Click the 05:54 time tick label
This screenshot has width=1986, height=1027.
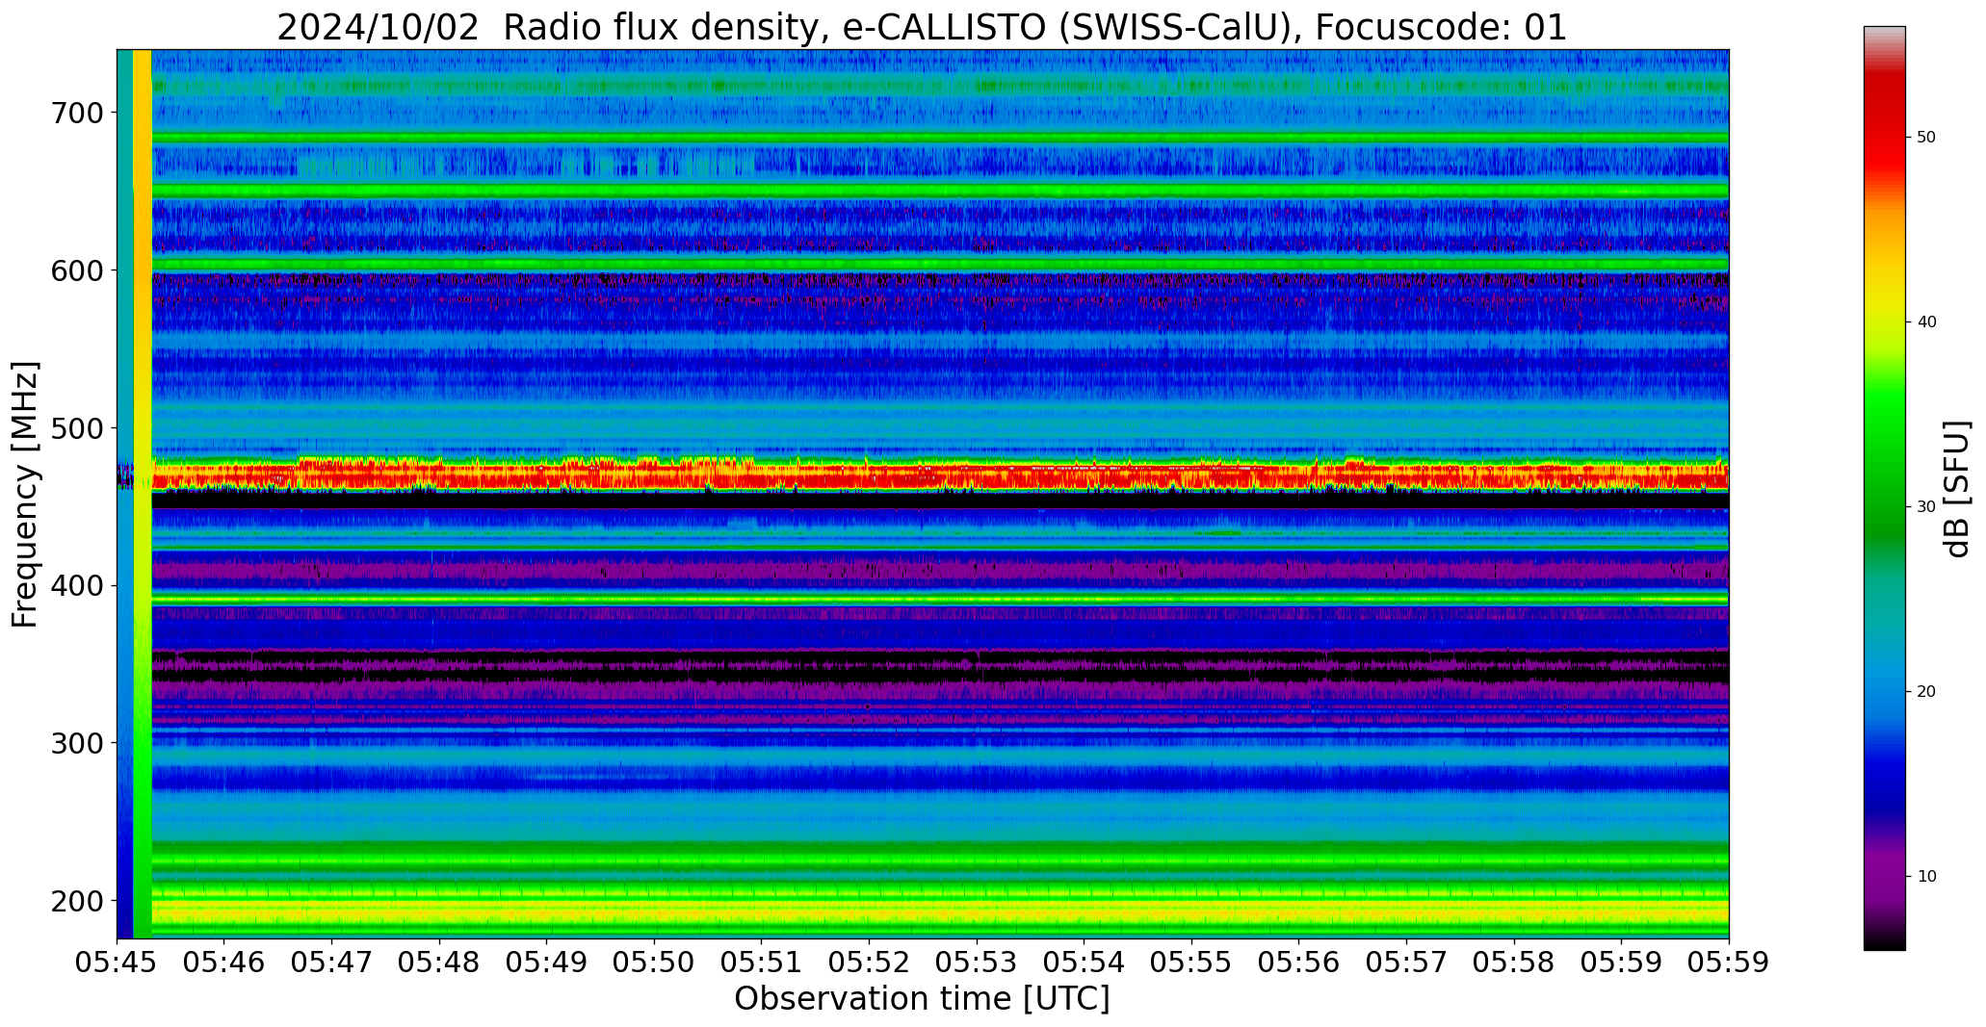pos(1084,963)
